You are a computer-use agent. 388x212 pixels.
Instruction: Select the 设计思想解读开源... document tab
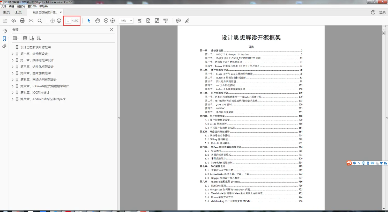tap(45, 12)
